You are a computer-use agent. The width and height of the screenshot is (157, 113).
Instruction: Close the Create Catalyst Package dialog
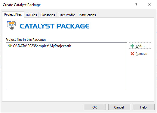pyautogui.click(x=150, y=4)
